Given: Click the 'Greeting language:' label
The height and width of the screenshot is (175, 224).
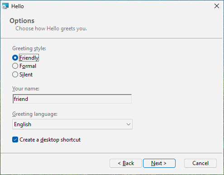Looking at the screenshot, I should pyautogui.click(x=35, y=114).
